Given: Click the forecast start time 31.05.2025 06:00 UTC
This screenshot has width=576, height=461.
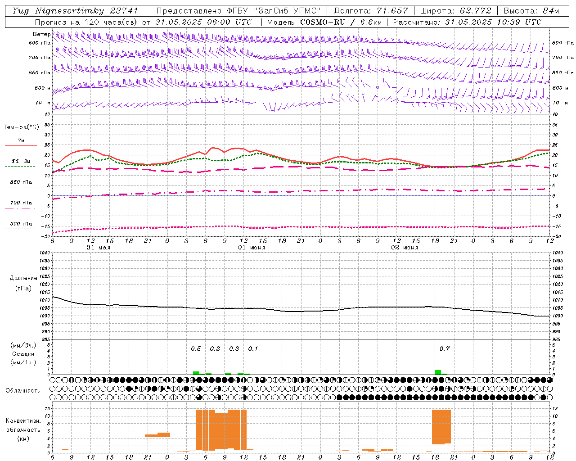Looking at the screenshot, I should [x=203, y=22].
